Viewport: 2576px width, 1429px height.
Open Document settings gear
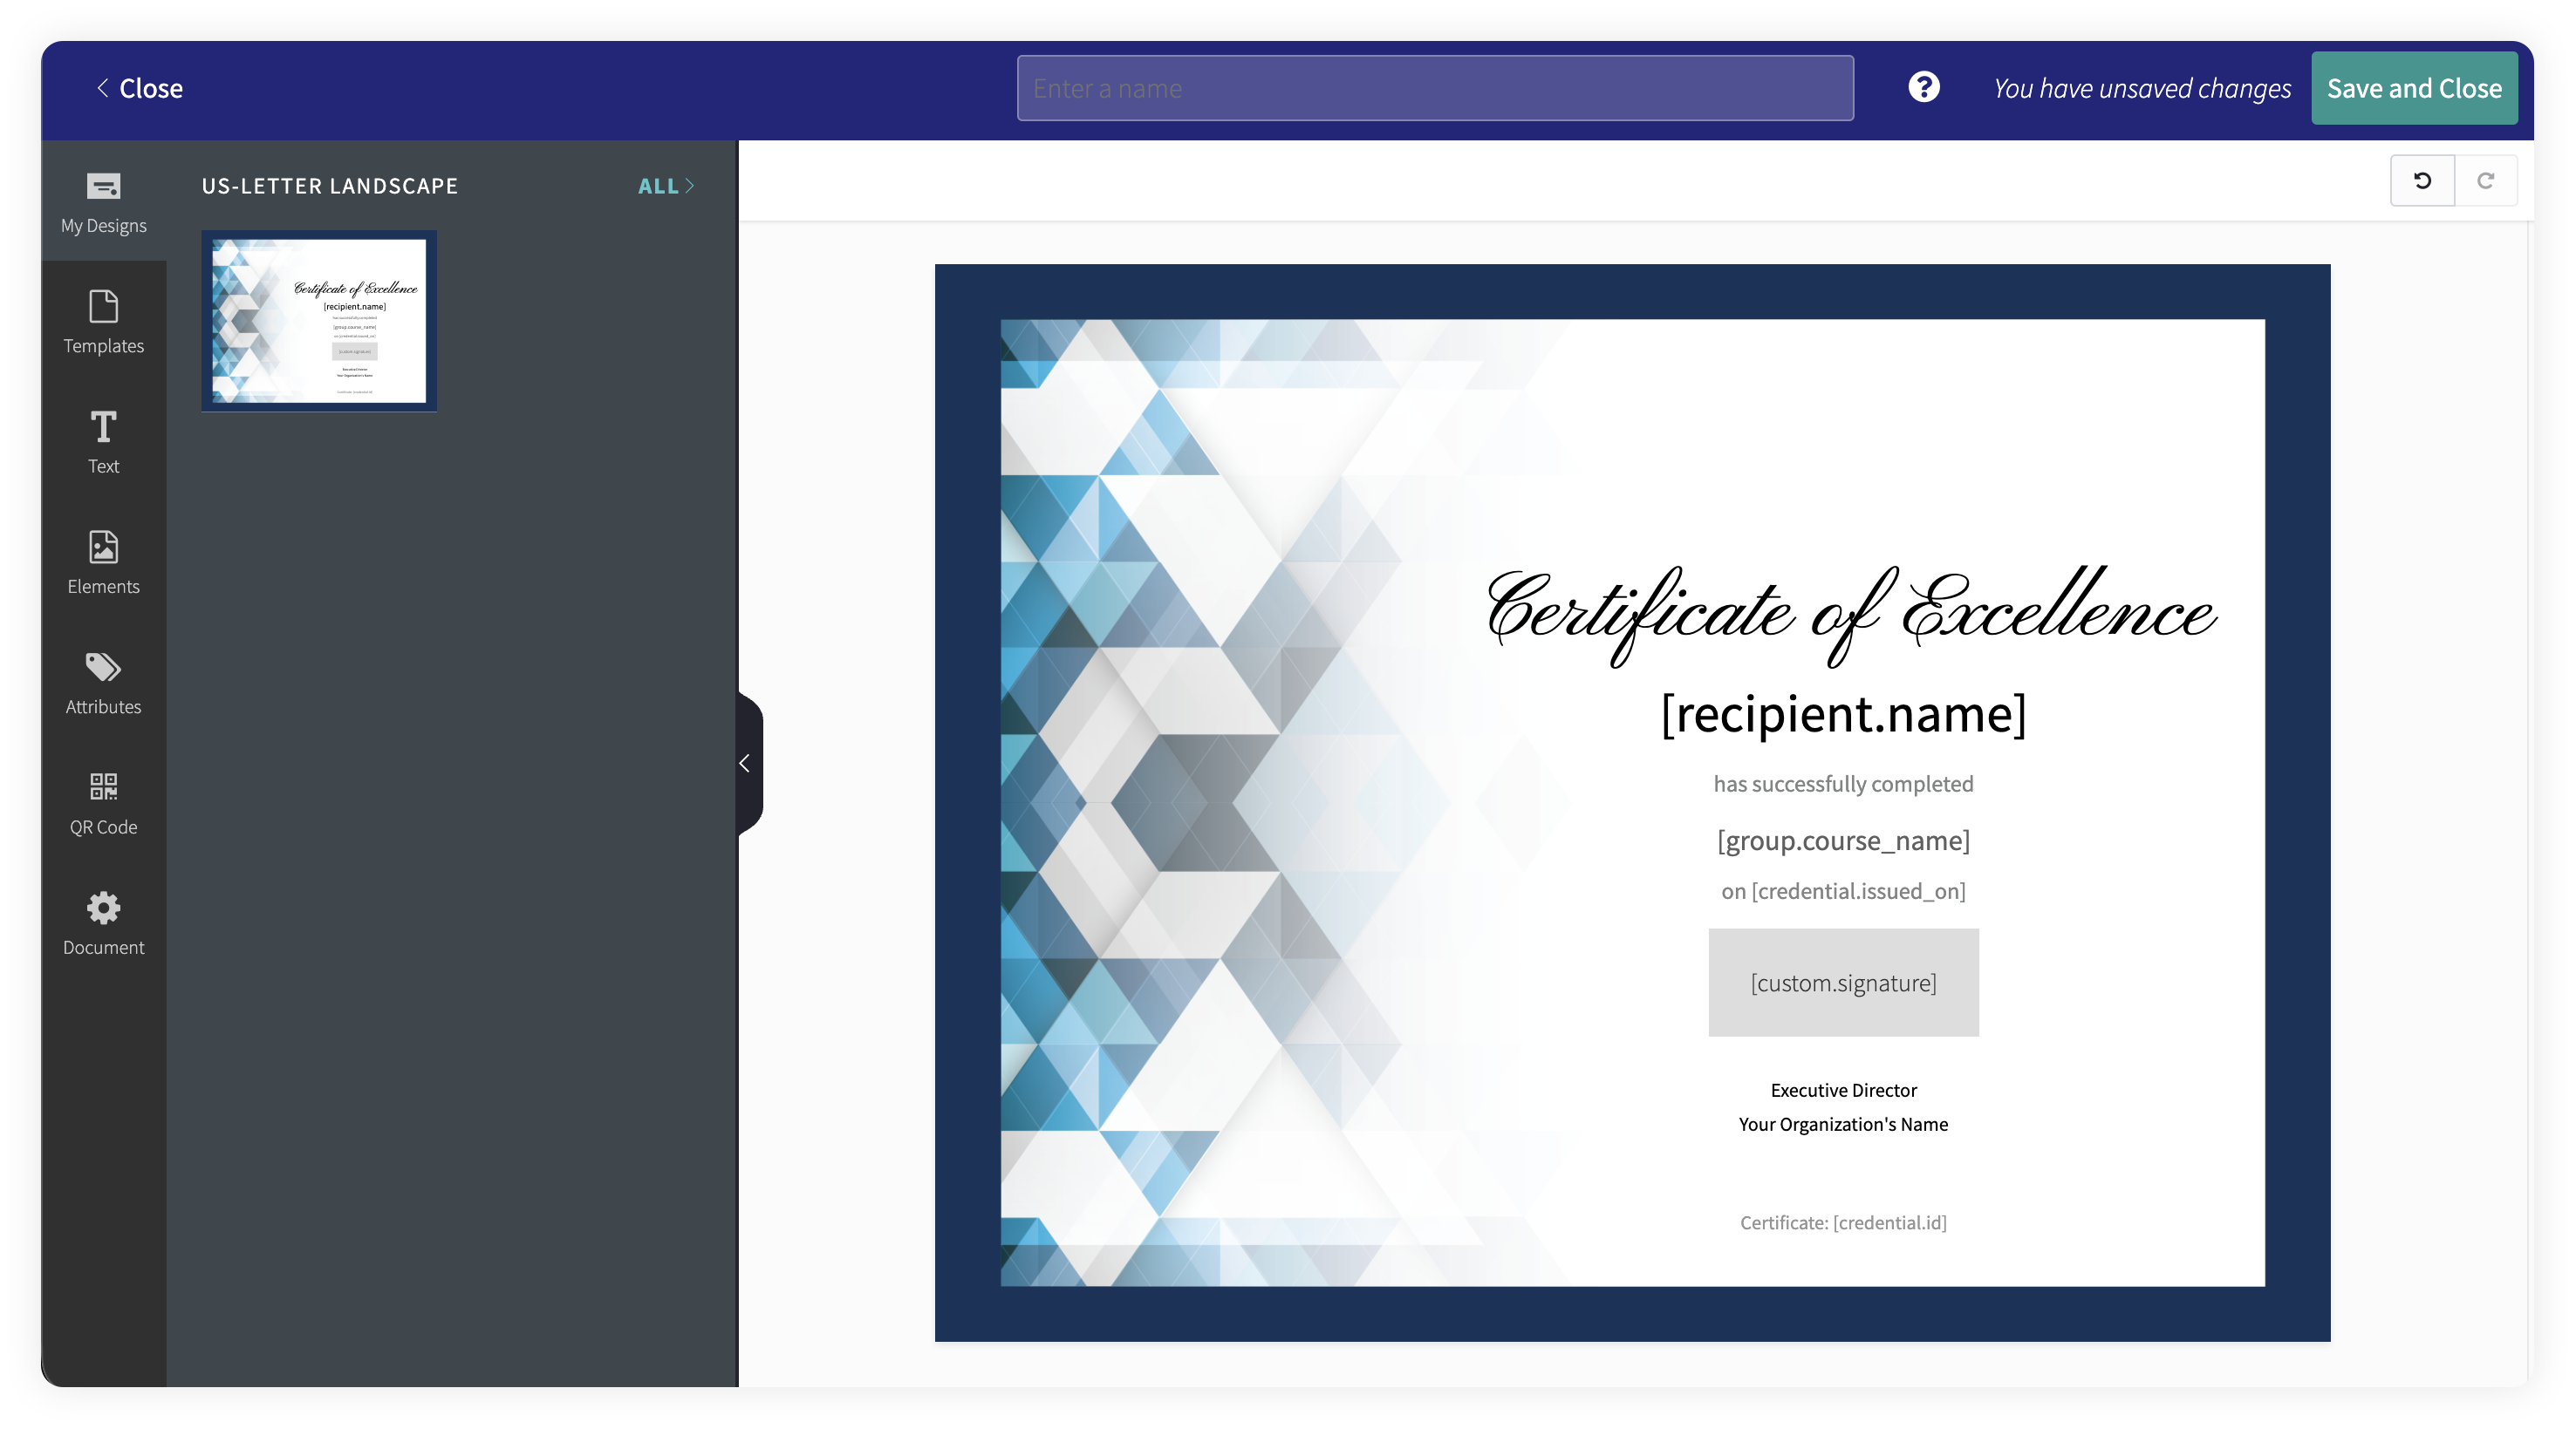pyautogui.click(x=103, y=922)
